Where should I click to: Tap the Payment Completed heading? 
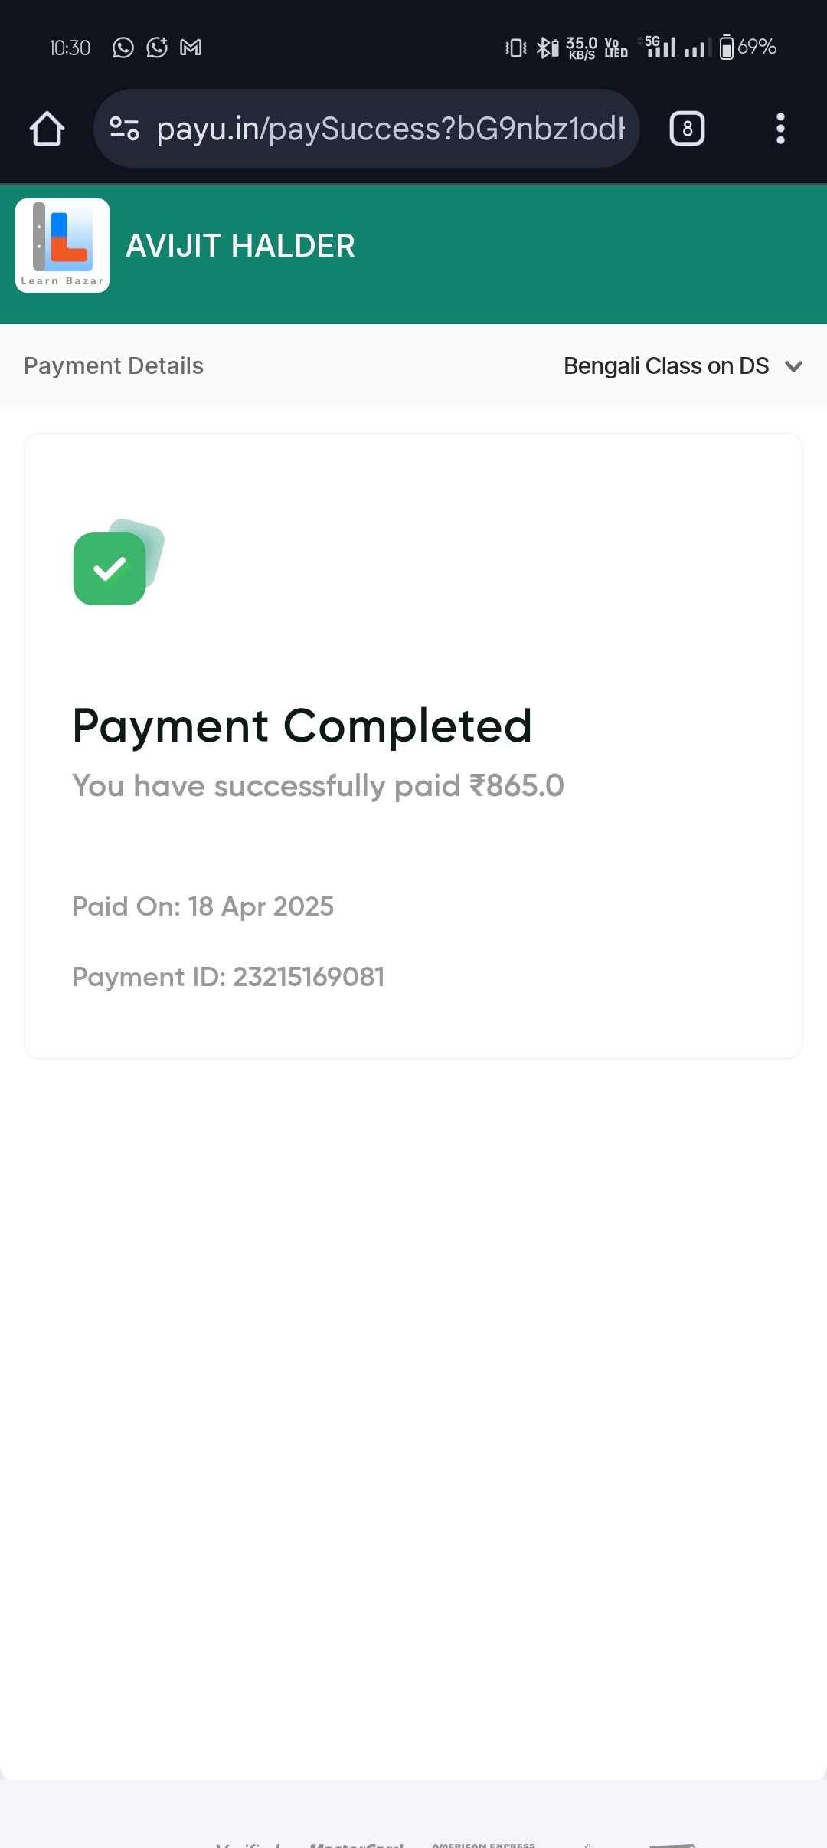[302, 726]
